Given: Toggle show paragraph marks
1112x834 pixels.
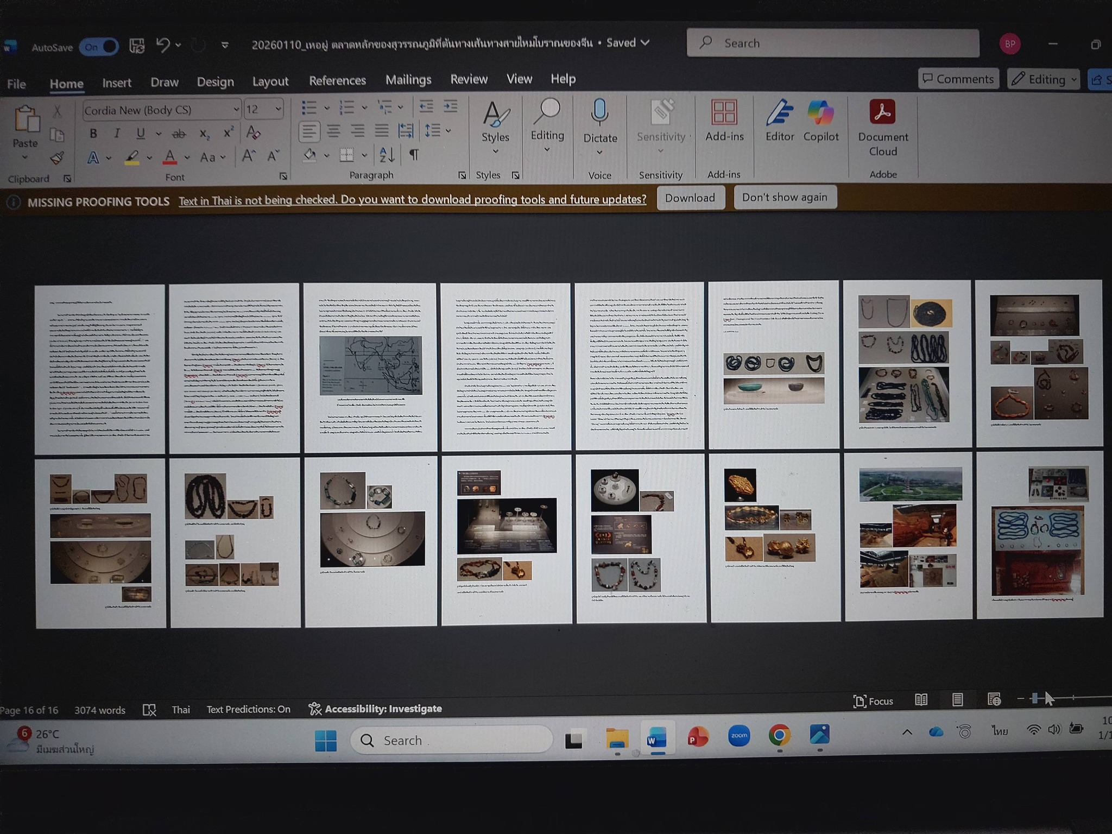Looking at the screenshot, I should pyautogui.click(x=414, y=155).
